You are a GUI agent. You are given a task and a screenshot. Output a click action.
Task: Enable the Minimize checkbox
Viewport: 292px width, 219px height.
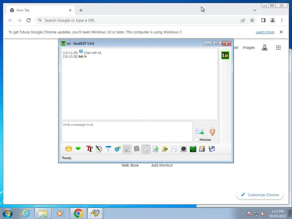tap(196, 139)
